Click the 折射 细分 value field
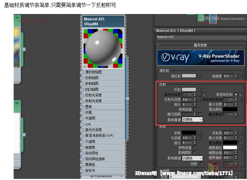The height and width of the screenshot is (180, 247). point(187,143)
